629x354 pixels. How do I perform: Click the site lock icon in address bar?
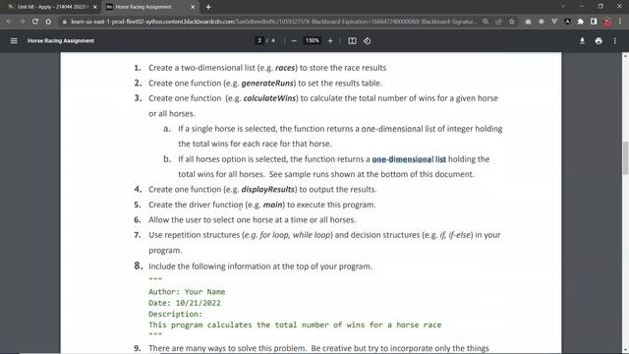pyautogui.click(x=65, y=22)
